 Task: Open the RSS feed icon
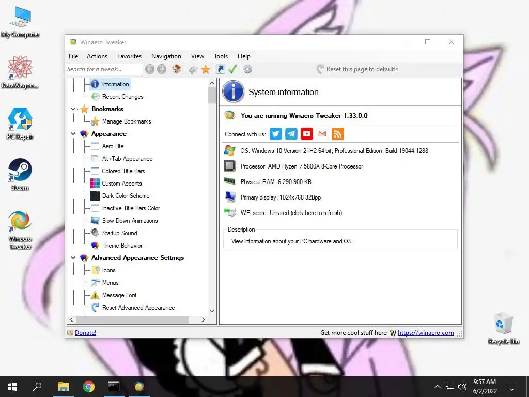[x=338, y=134]
